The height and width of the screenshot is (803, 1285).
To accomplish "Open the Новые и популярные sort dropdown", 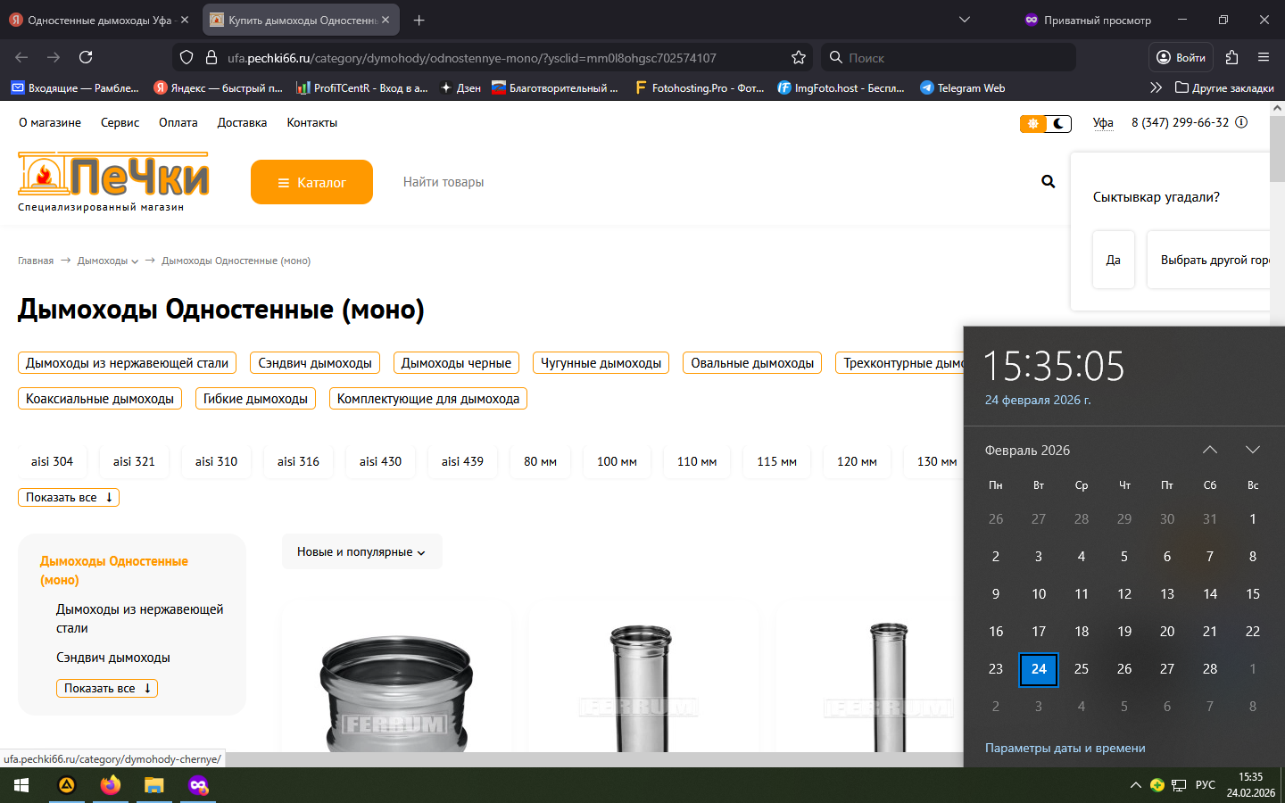I will (x=361, y=552).
